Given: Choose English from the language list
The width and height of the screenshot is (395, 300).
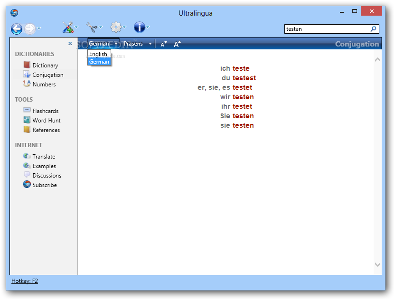Looking at the screenshot, I should pos(99,54).
